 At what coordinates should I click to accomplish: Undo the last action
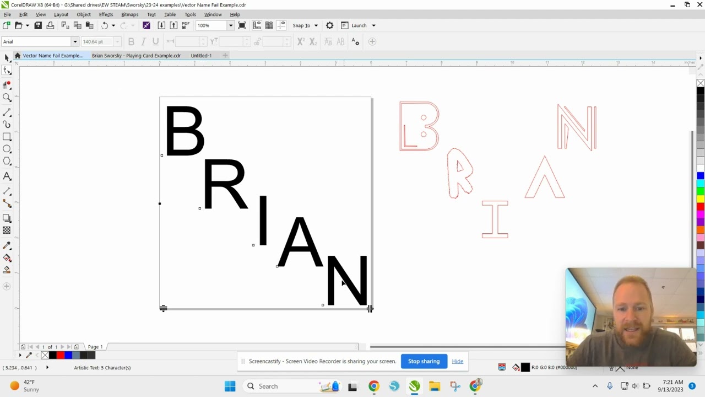(x=104, y=25)
